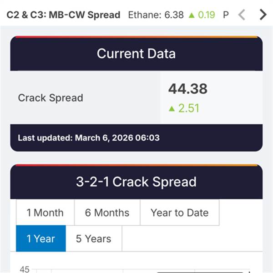Open the C2 & C3: MB-CW Spread ticker

[63, 15]
